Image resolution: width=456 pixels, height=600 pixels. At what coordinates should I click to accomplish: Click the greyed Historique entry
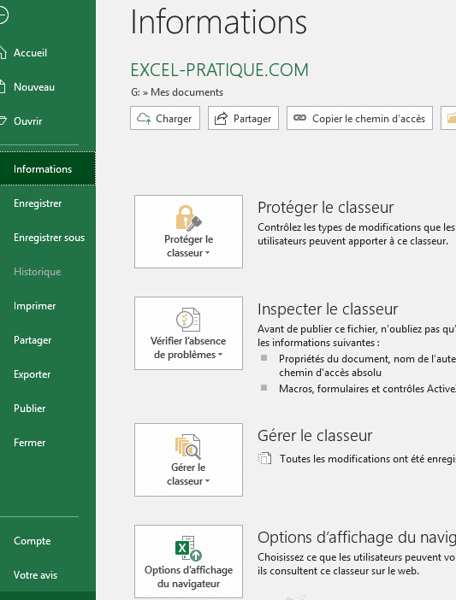point(37,272)
